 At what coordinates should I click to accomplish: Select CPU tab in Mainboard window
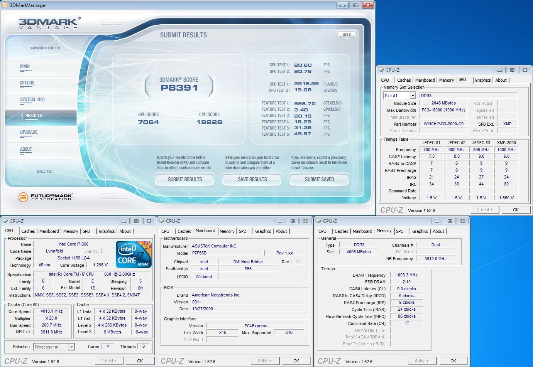(166, 231)
